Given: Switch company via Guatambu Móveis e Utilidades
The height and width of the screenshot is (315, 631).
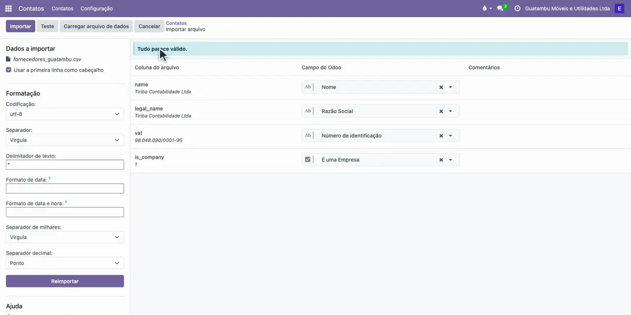Looking at the screenshot, I should (x=567, y=8).
